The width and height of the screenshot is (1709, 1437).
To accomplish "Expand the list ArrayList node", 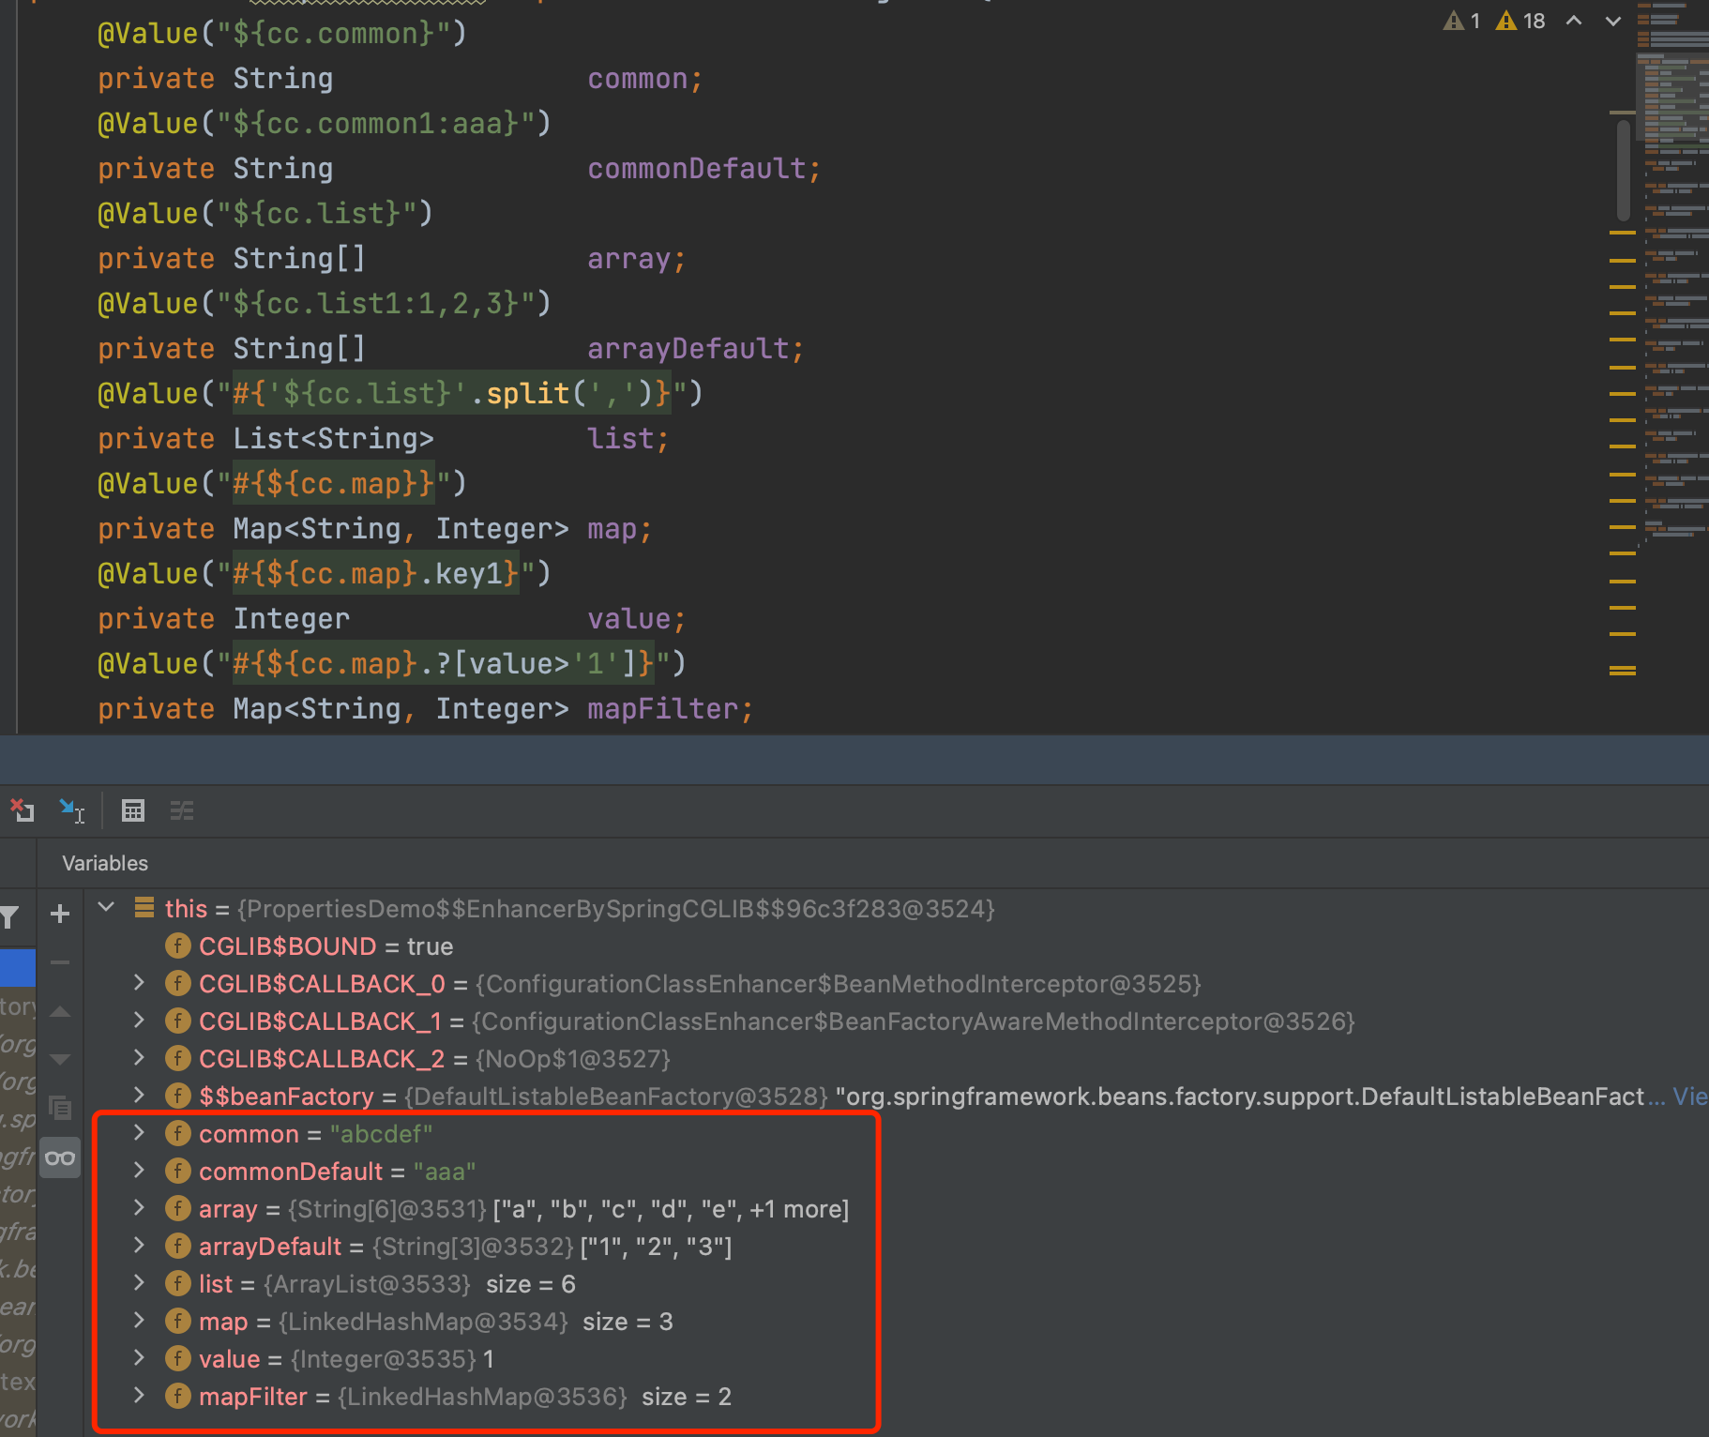I will [x=139, y=1282].
